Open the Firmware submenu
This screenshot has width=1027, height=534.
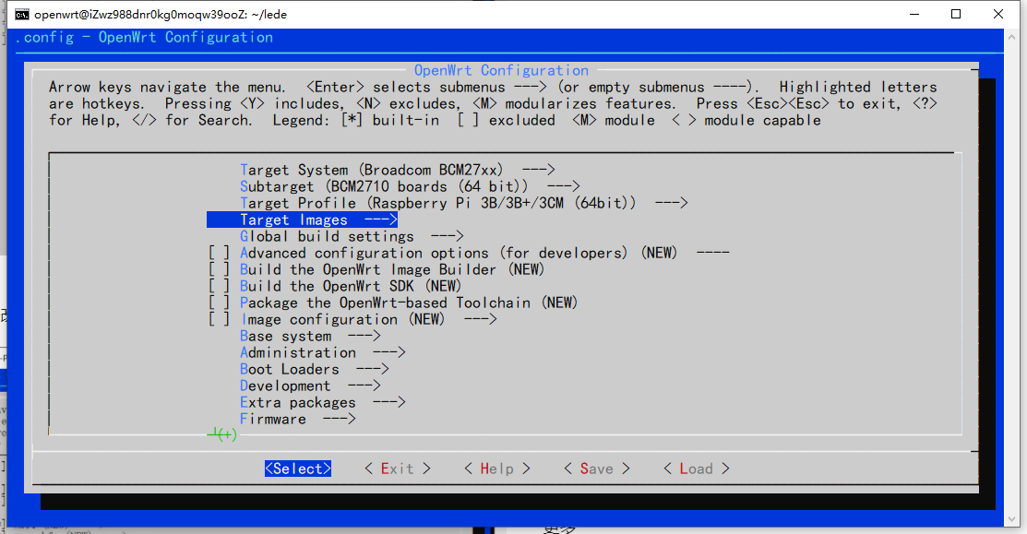point(297,419)
